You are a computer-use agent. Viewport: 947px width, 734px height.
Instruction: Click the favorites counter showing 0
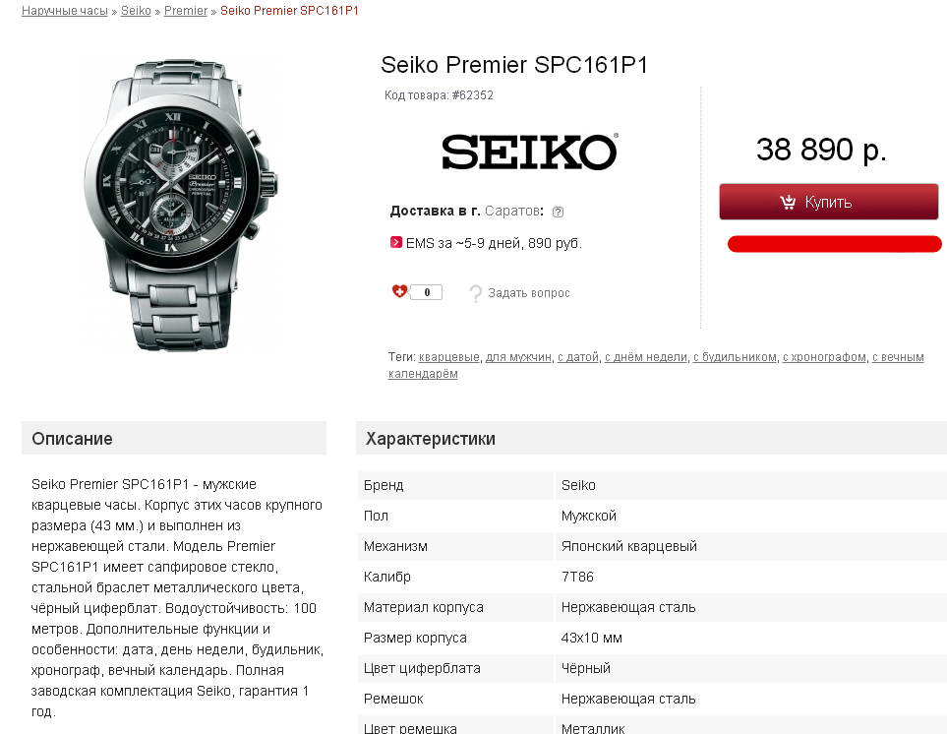coord(427,292)
